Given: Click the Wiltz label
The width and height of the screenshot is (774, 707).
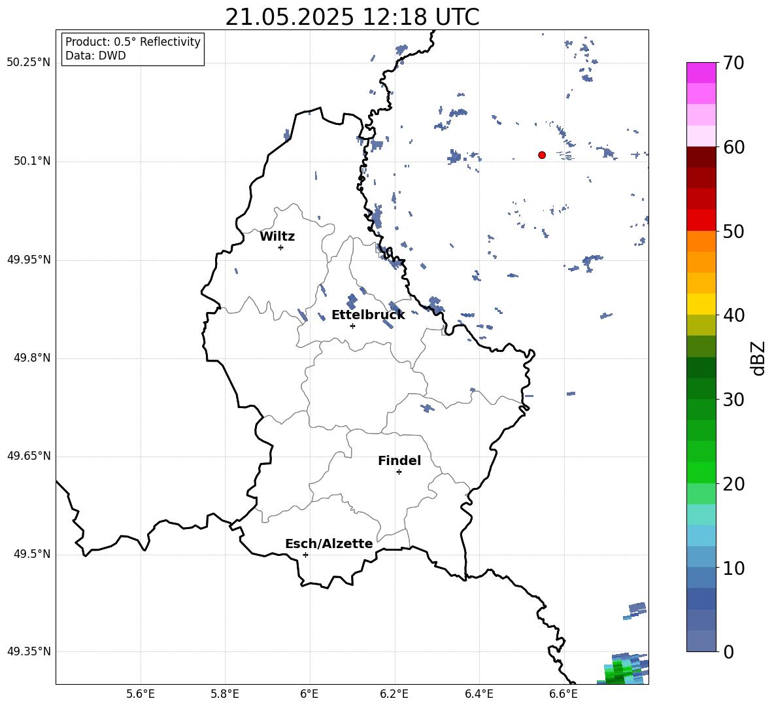Looking at the screenshot, I should tap(277, 237).
